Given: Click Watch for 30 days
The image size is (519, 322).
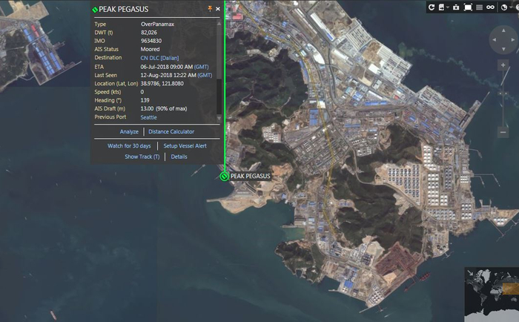Looking at the screenshot, I should pyautogui.click(x=129, y=146).
